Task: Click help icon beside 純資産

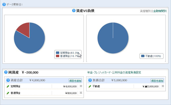Action: tap(6, 72)
